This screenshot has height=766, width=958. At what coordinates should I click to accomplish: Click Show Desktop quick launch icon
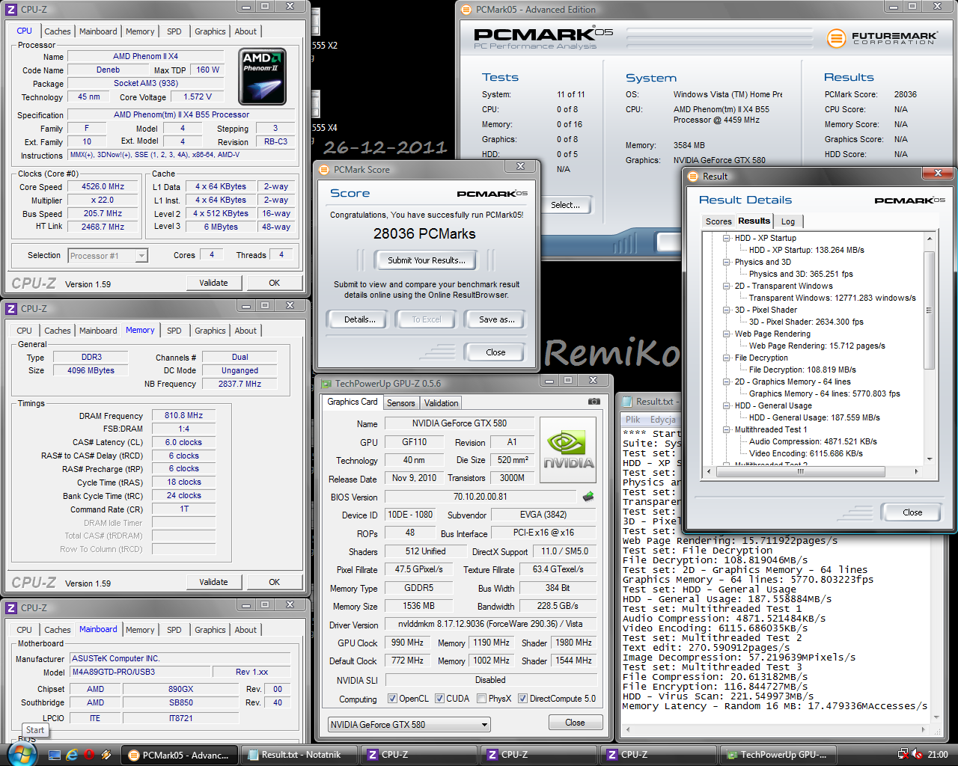55,755
